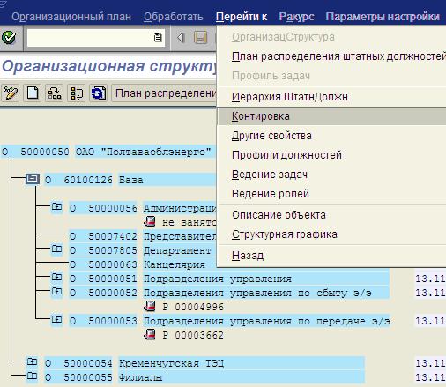
Task: Open the Параметры настройки menu
Action: pos(383,17)
